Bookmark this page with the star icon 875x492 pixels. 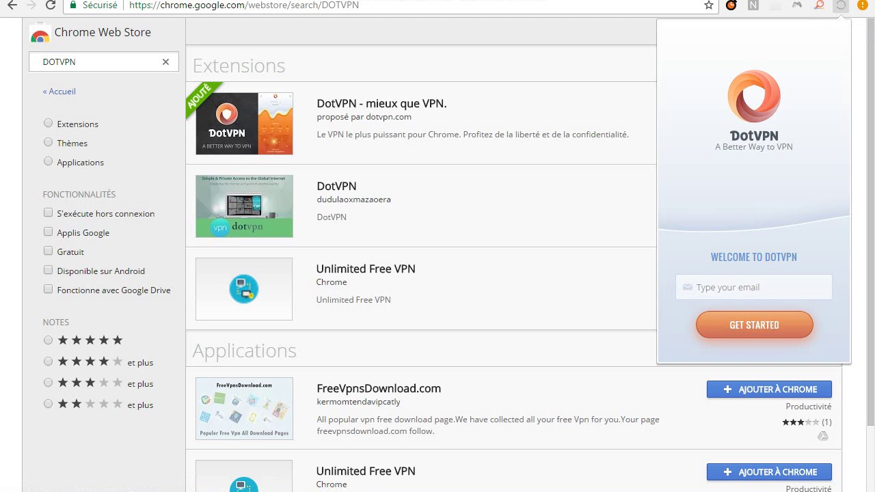pos(709,5)
